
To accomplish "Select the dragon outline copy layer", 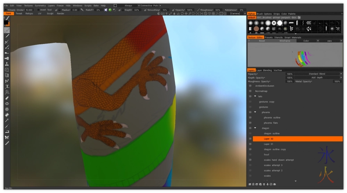I will coord(274,149).
